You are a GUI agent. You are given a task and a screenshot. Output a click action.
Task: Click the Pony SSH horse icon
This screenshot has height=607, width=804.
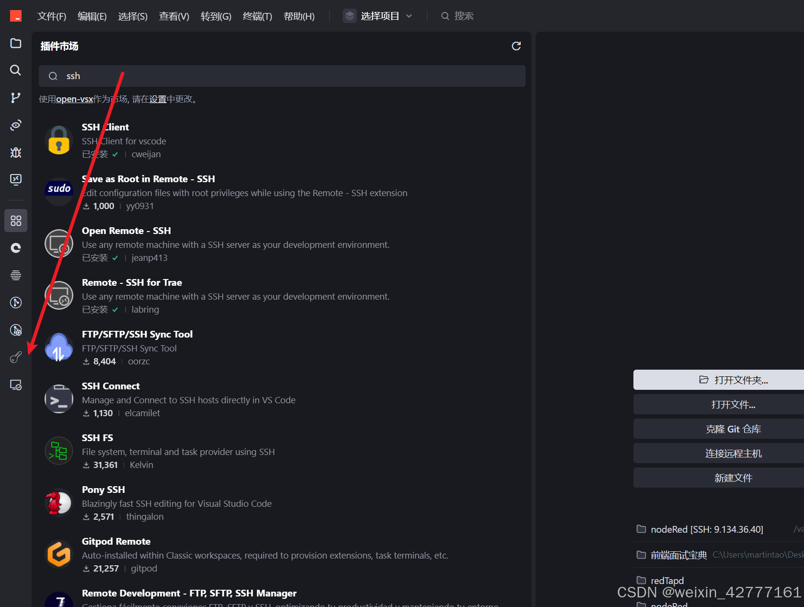coord(59,502)
